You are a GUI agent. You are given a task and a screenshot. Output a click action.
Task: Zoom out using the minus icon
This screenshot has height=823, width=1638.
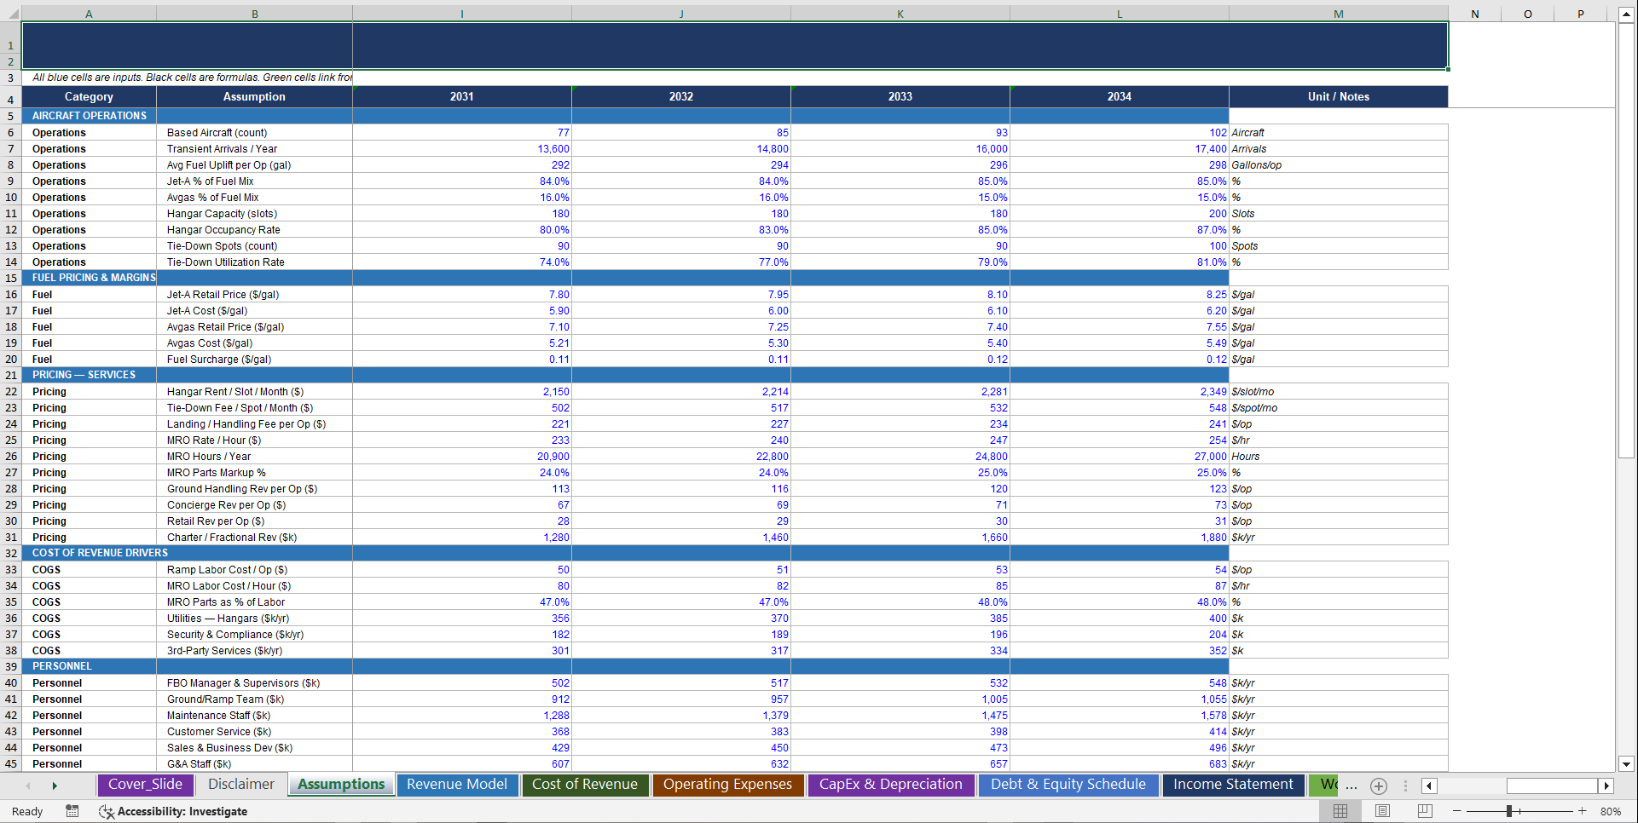[x=1457, y=811]
